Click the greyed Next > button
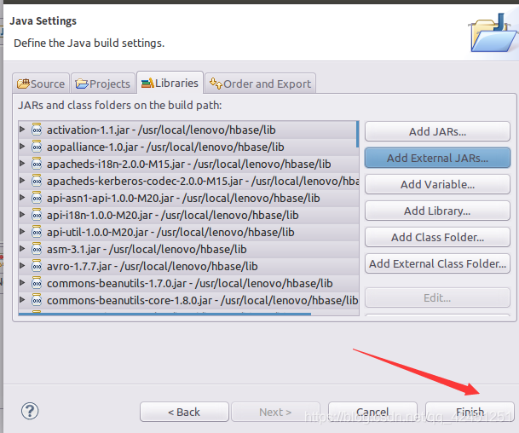Image resolution: width=519 pixels, height=433 pixels. point(275,413)
